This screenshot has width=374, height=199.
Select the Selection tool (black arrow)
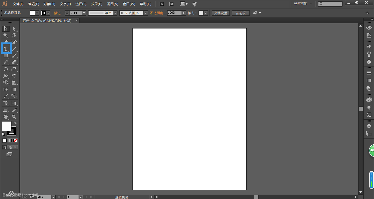coord(6,29)
